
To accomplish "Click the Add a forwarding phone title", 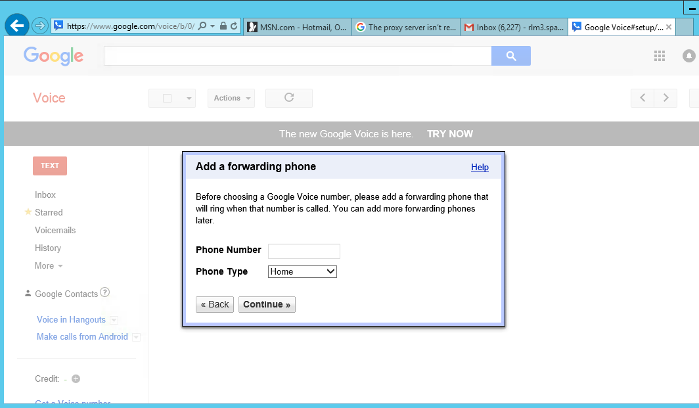I will pos(256,167).
